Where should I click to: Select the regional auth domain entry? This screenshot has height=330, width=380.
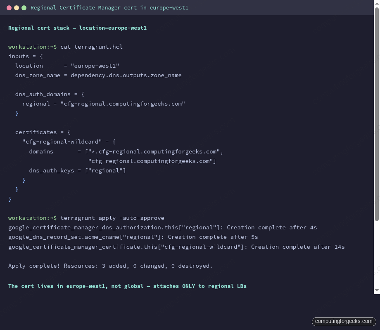point(103,104)
